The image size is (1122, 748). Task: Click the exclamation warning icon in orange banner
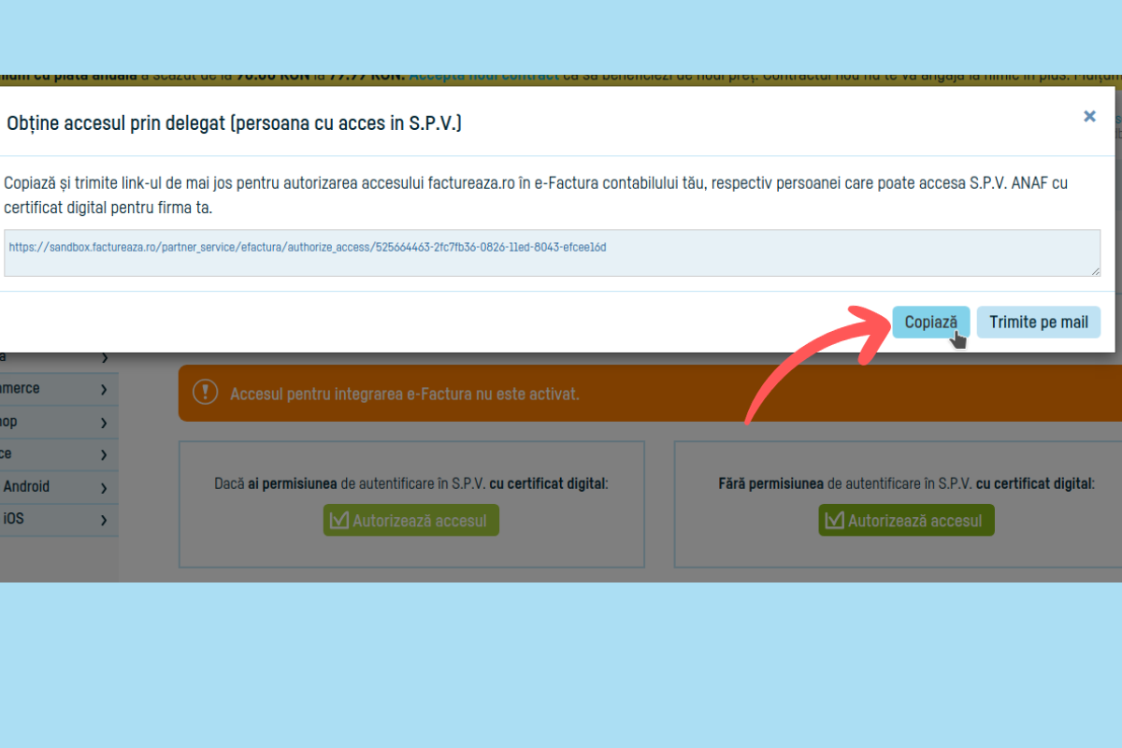(206, 394)
